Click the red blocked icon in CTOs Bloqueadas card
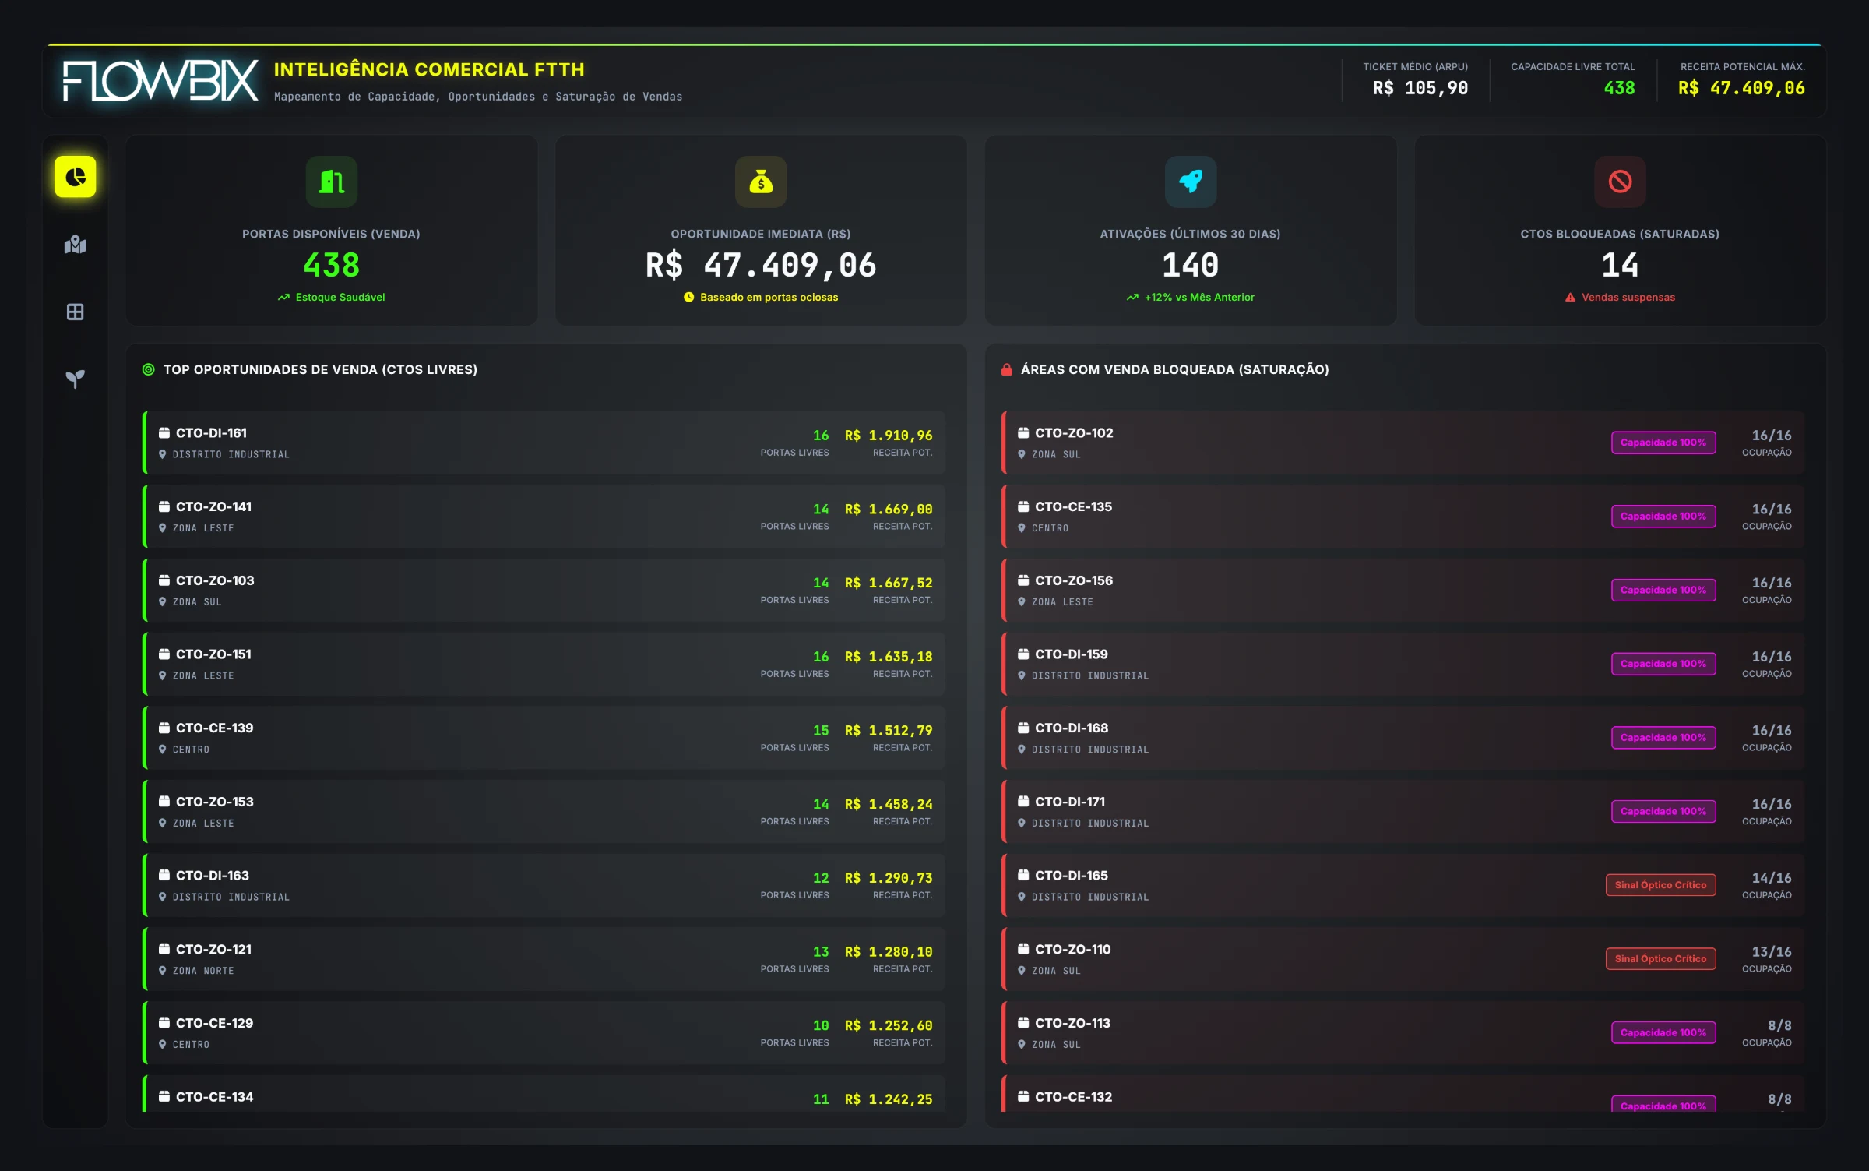The height and width of the screenshot is (1171, 1869). coord(1621,182)
